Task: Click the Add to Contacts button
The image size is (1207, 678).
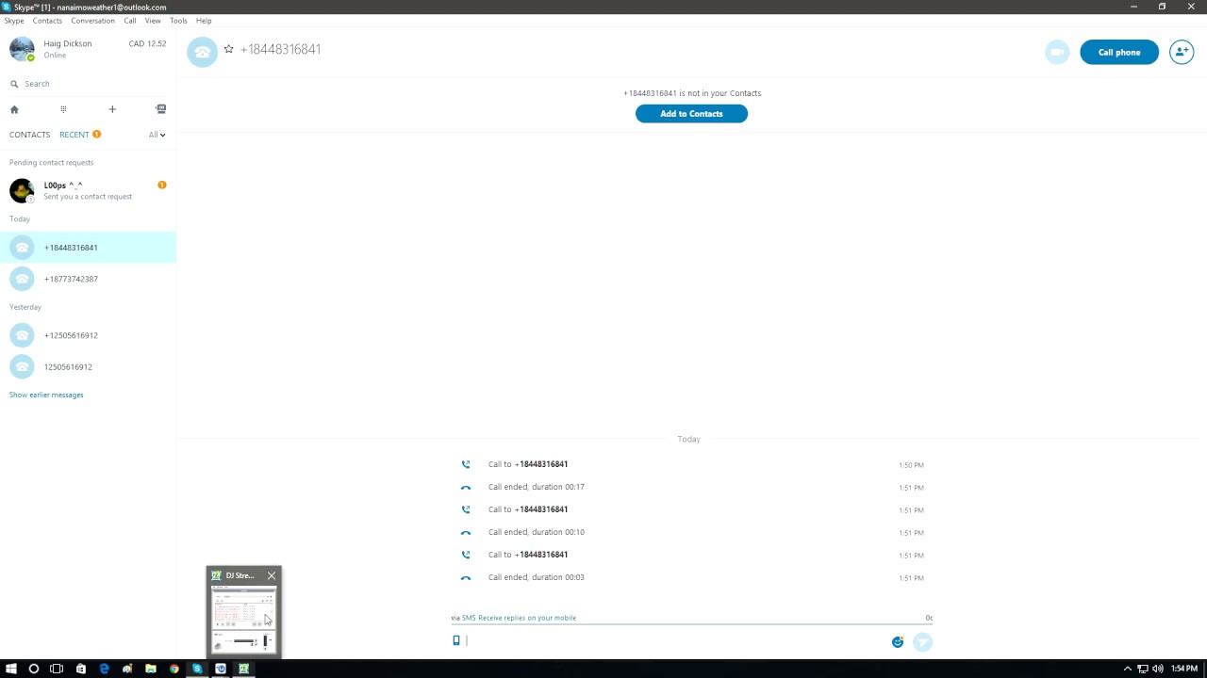Action: (691, 114)
